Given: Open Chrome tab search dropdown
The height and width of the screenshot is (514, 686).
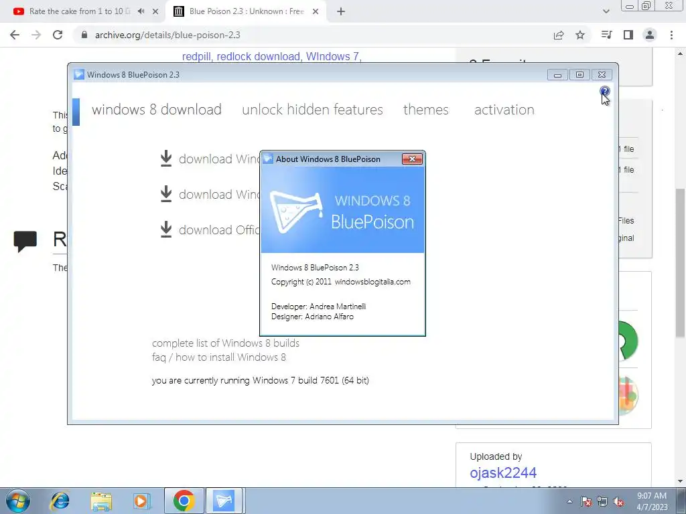Looking at the screenshot, I should 606,11.
